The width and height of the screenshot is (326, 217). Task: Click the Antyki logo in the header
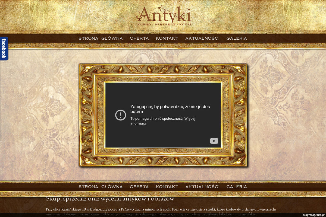pos(164,15)
